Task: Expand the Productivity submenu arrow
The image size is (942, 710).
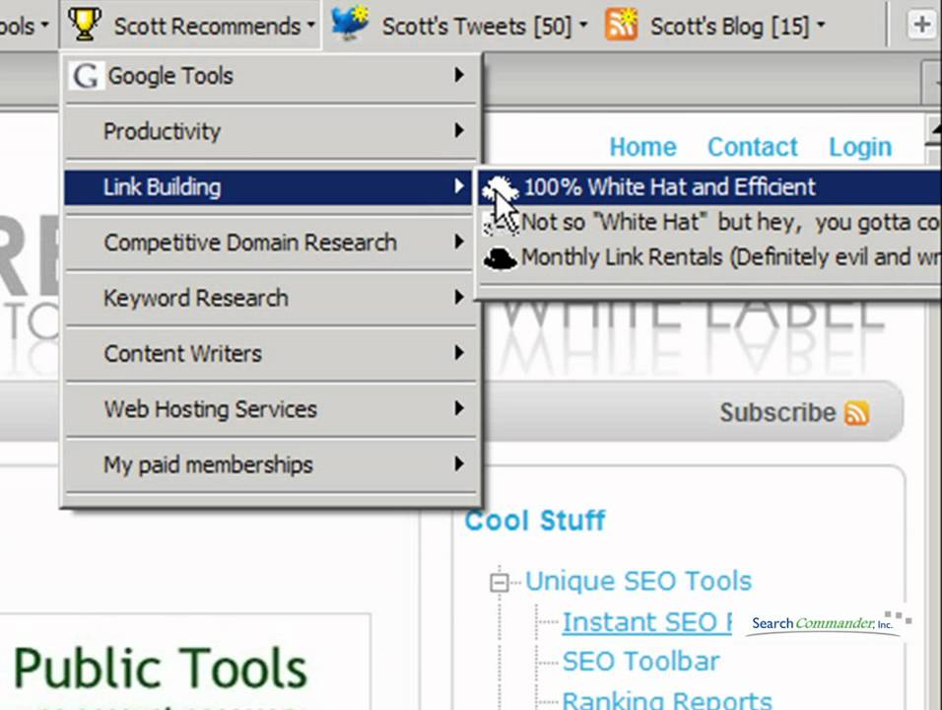Action: [x=459, y=130]
